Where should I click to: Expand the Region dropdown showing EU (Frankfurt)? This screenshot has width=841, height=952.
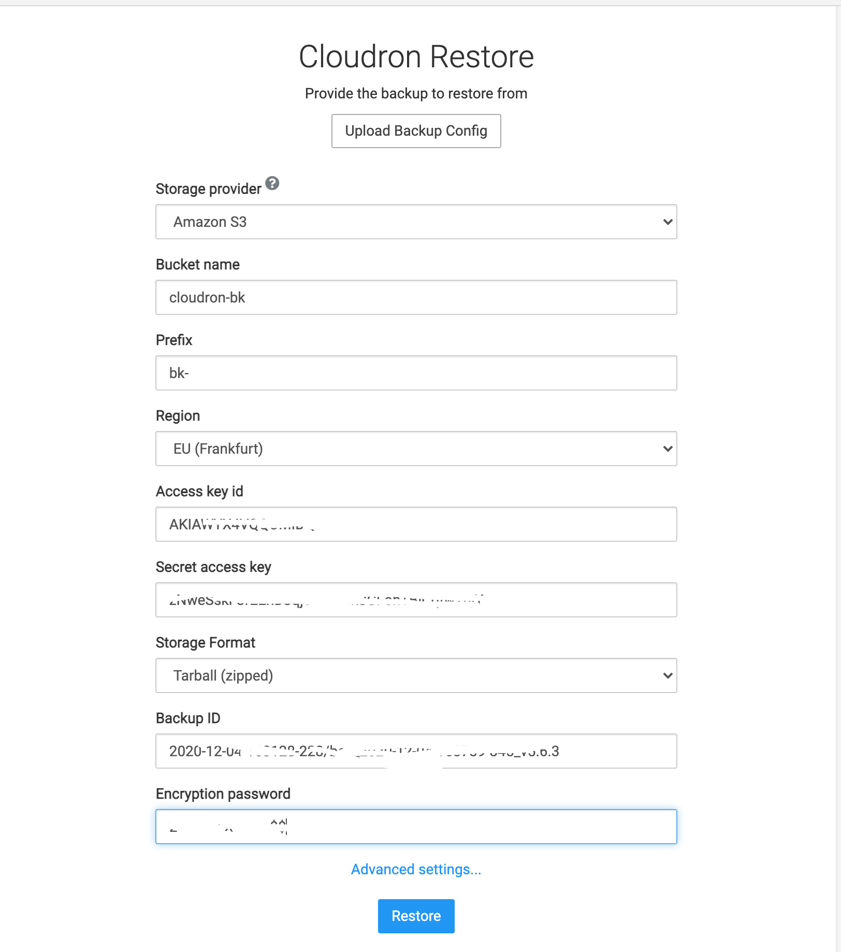click(x=416, y=449)
